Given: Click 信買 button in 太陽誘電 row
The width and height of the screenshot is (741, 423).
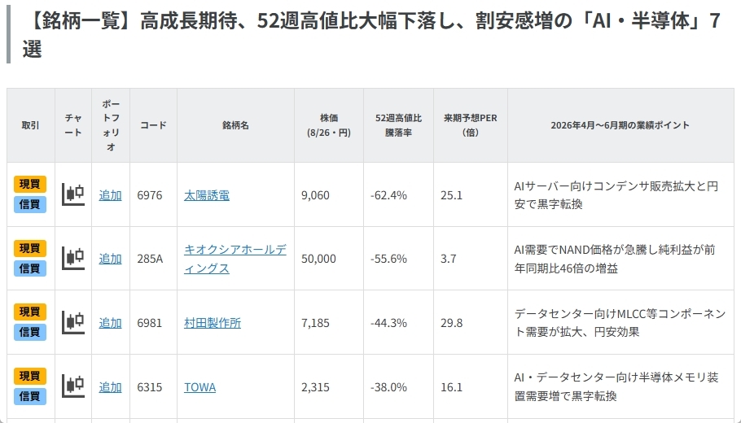Looking at the screenshot, I should point(30,205).
